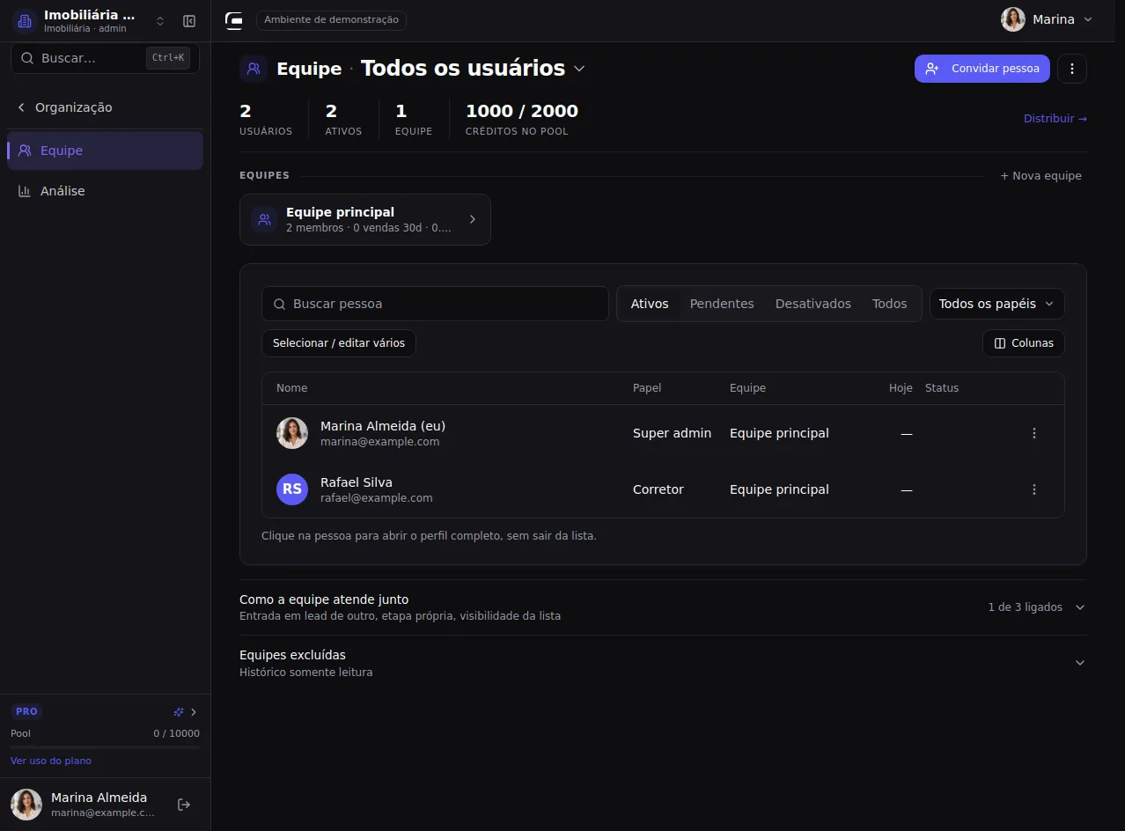Open Análise in the sidebar

tap(105, 191)
